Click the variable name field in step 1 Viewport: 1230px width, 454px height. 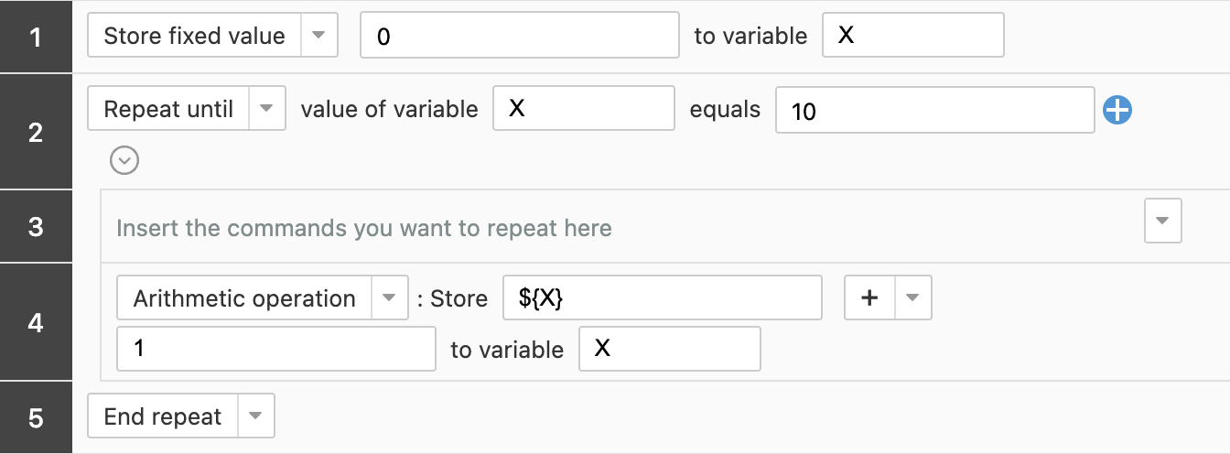point(912,36)
